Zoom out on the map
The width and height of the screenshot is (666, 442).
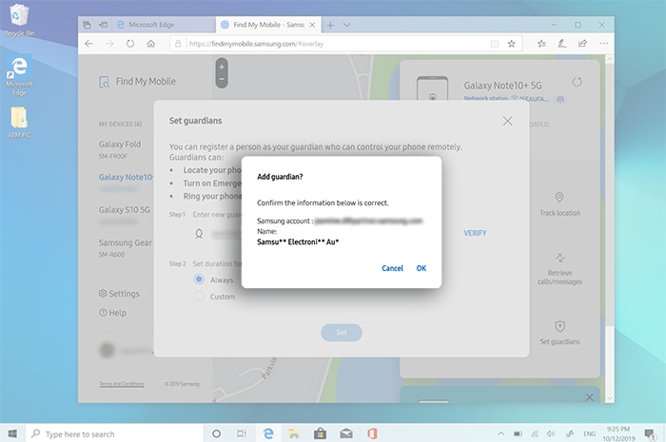coord(222,79)
